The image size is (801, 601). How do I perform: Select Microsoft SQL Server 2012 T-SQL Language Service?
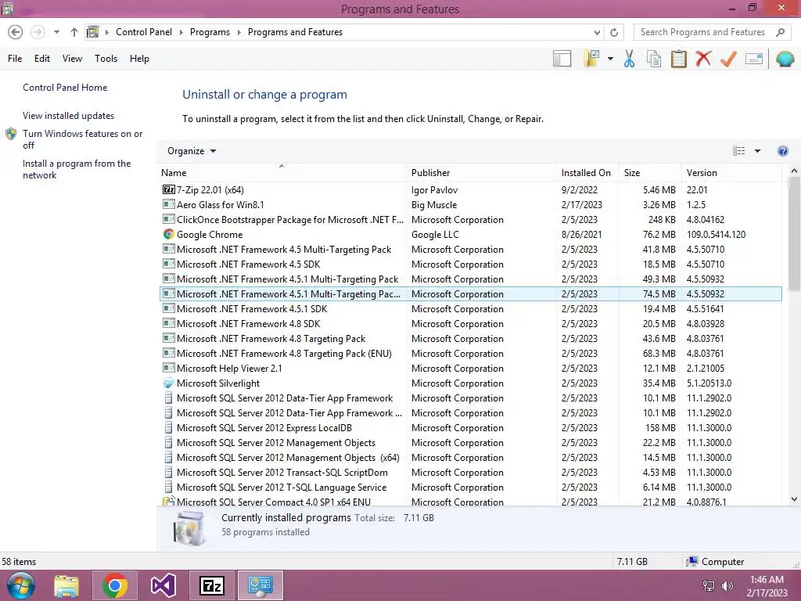point(471,487)
